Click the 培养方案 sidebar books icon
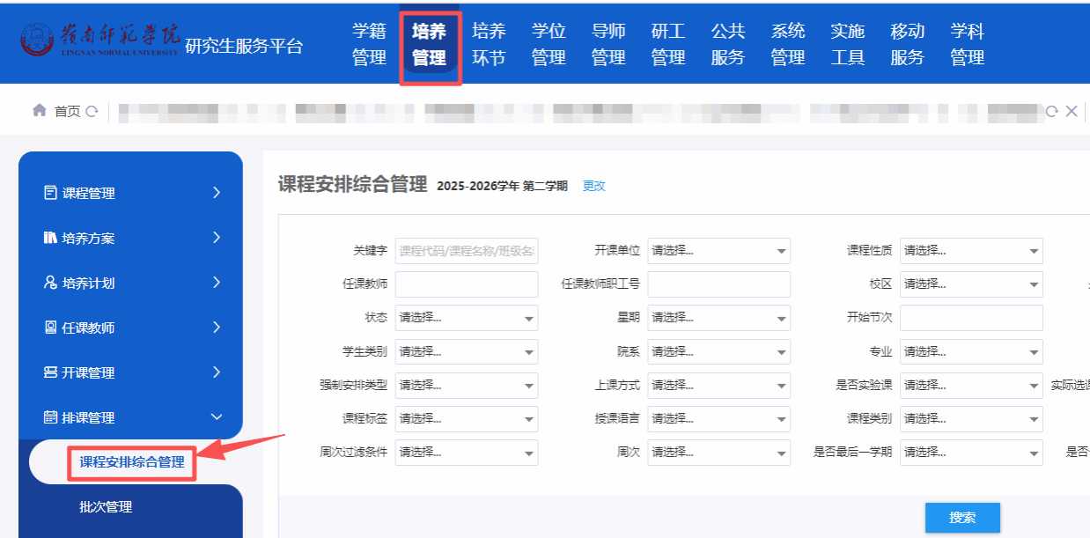 tap(50, 238)
